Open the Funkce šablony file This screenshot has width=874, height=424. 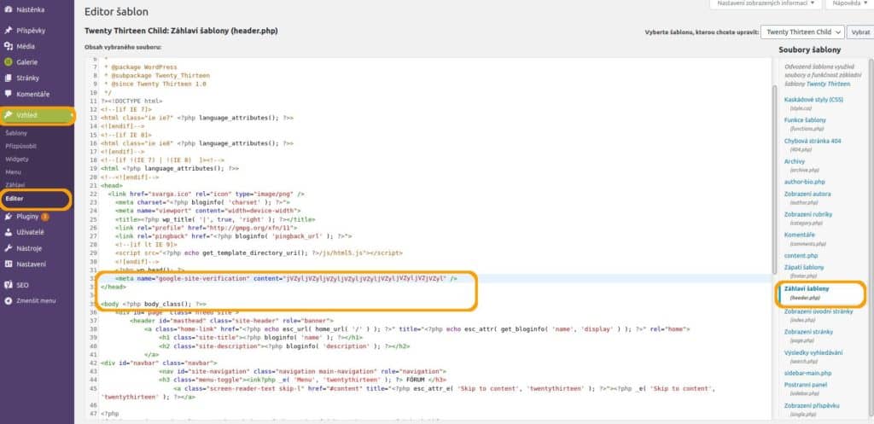point(805,119)
